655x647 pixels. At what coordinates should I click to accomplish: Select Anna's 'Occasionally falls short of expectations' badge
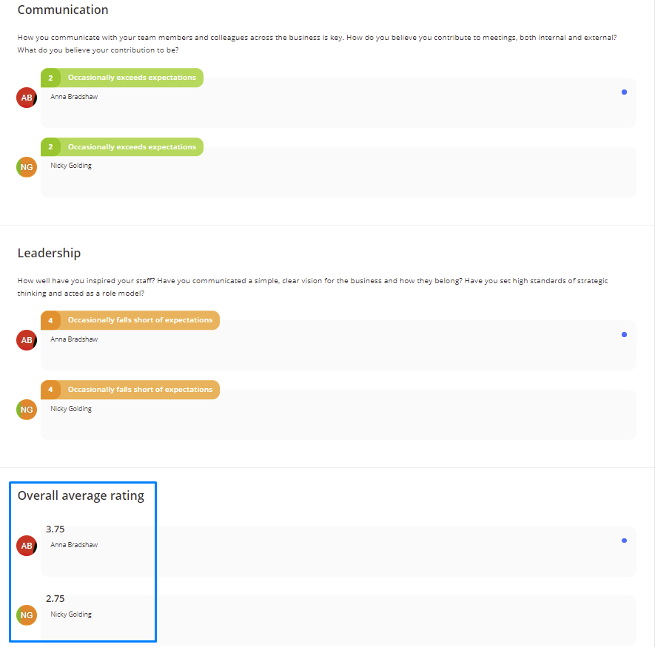[x=130, y=320]
